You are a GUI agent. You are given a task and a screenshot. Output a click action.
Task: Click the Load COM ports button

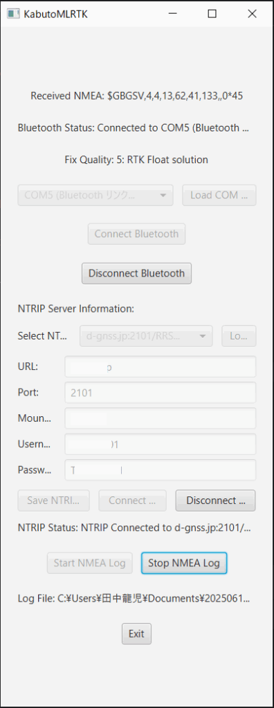click(219, 196)
